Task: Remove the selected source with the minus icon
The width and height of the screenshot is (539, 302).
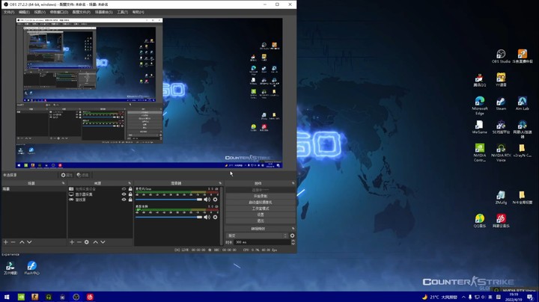Action: click(x=79, y=242)
